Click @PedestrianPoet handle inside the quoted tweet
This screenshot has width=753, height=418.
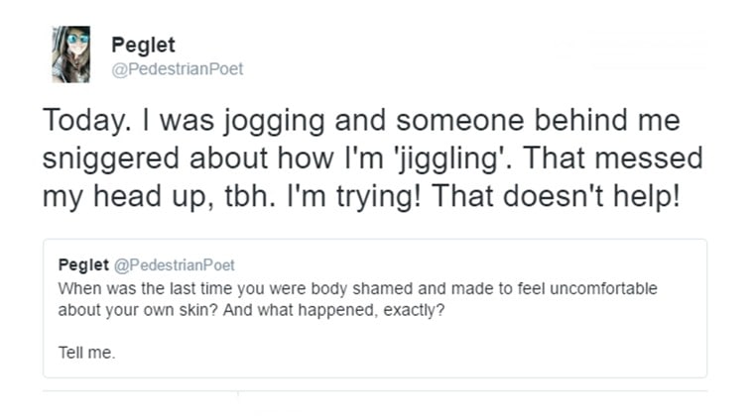175,265
